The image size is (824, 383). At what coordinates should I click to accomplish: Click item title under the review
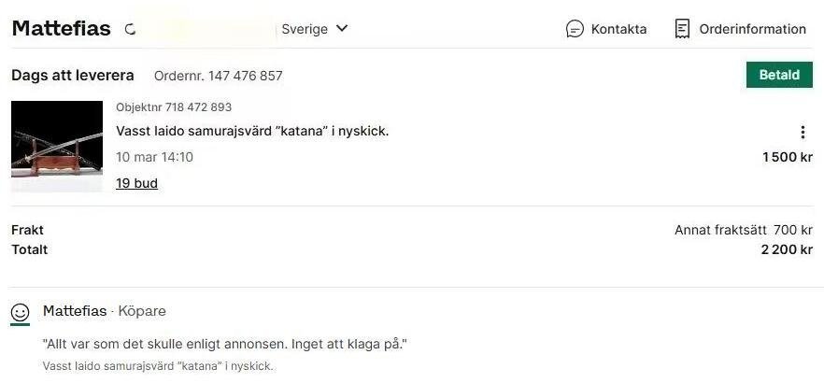click(x=158, y=366)
